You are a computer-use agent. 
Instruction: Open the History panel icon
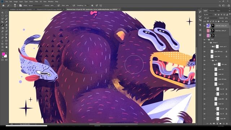200,12
